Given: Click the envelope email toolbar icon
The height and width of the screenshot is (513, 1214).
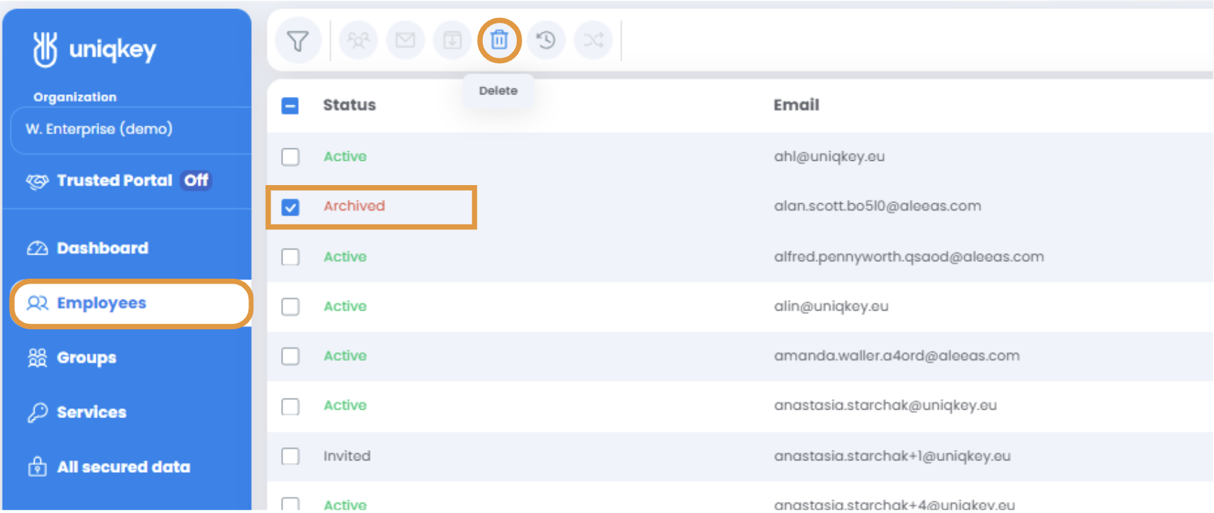Looking at the screenshot, I should [x=405, y=41].
